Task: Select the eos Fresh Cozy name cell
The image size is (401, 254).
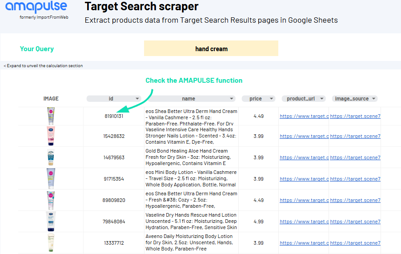Action: [191, 200]
